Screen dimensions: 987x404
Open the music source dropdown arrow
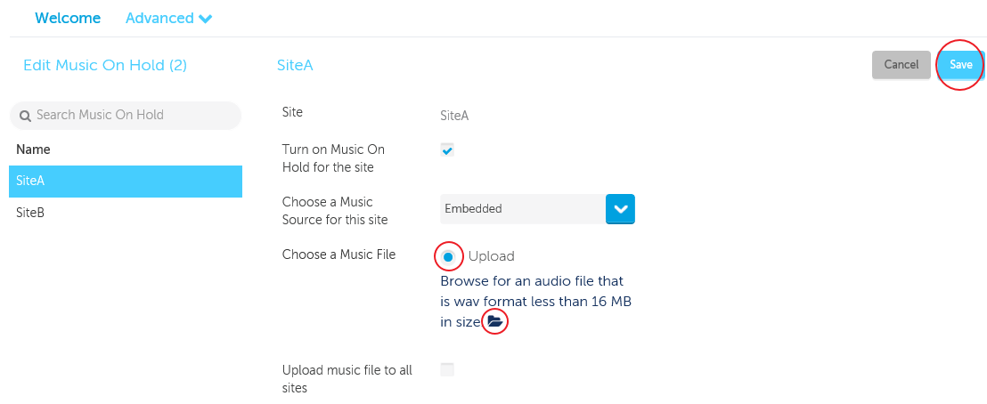click(620, 209)
